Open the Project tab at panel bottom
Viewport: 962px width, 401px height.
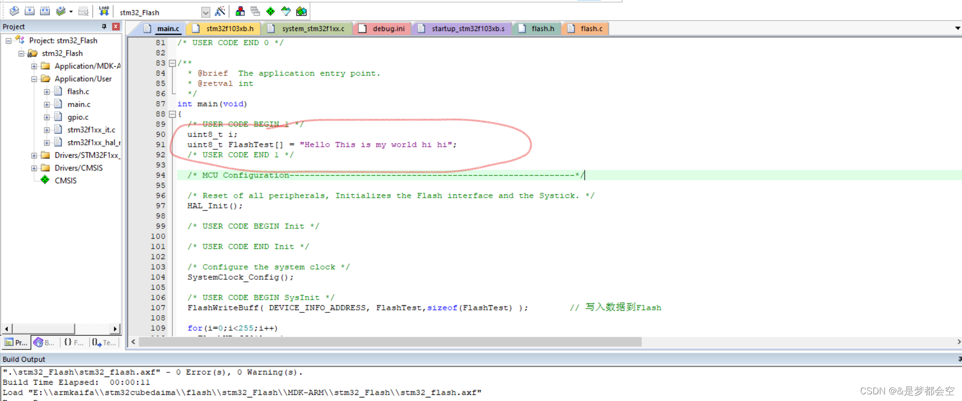tap(16, 342)
